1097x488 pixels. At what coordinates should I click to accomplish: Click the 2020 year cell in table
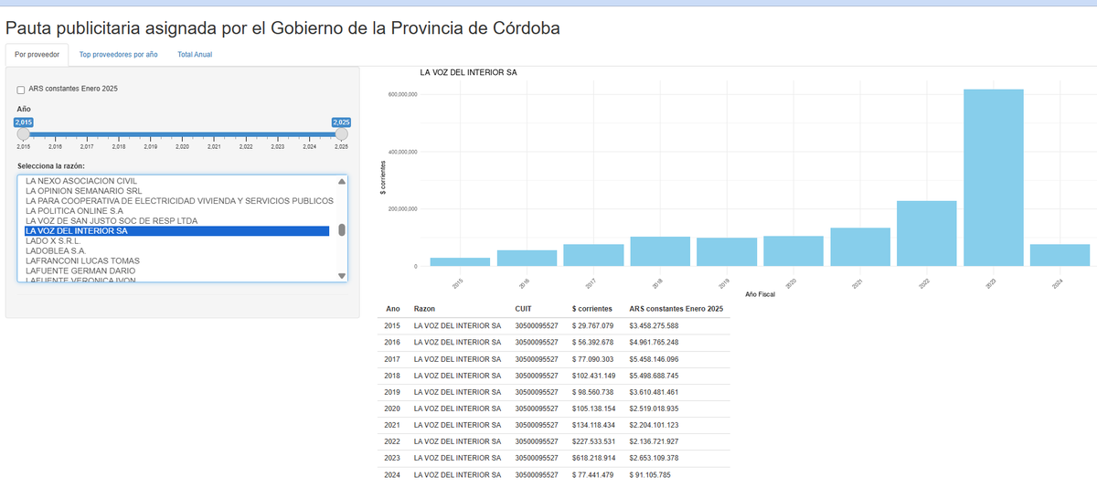tap(392, 408)
